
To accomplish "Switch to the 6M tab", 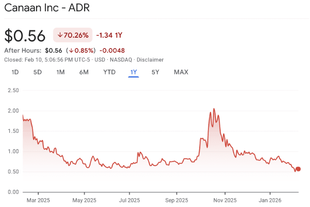I will pyautogui.click(x=84, y=72).
